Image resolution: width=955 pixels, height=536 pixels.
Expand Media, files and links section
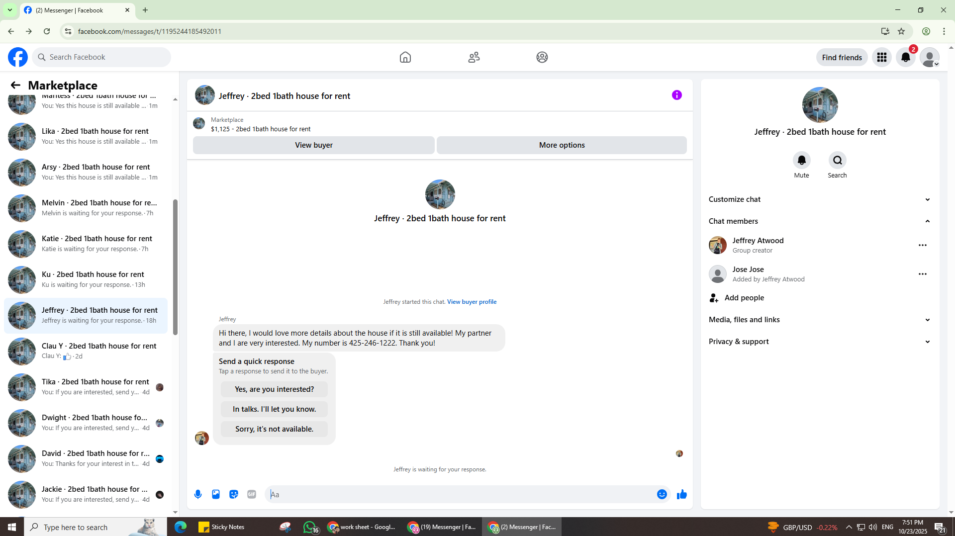(819, 320)
